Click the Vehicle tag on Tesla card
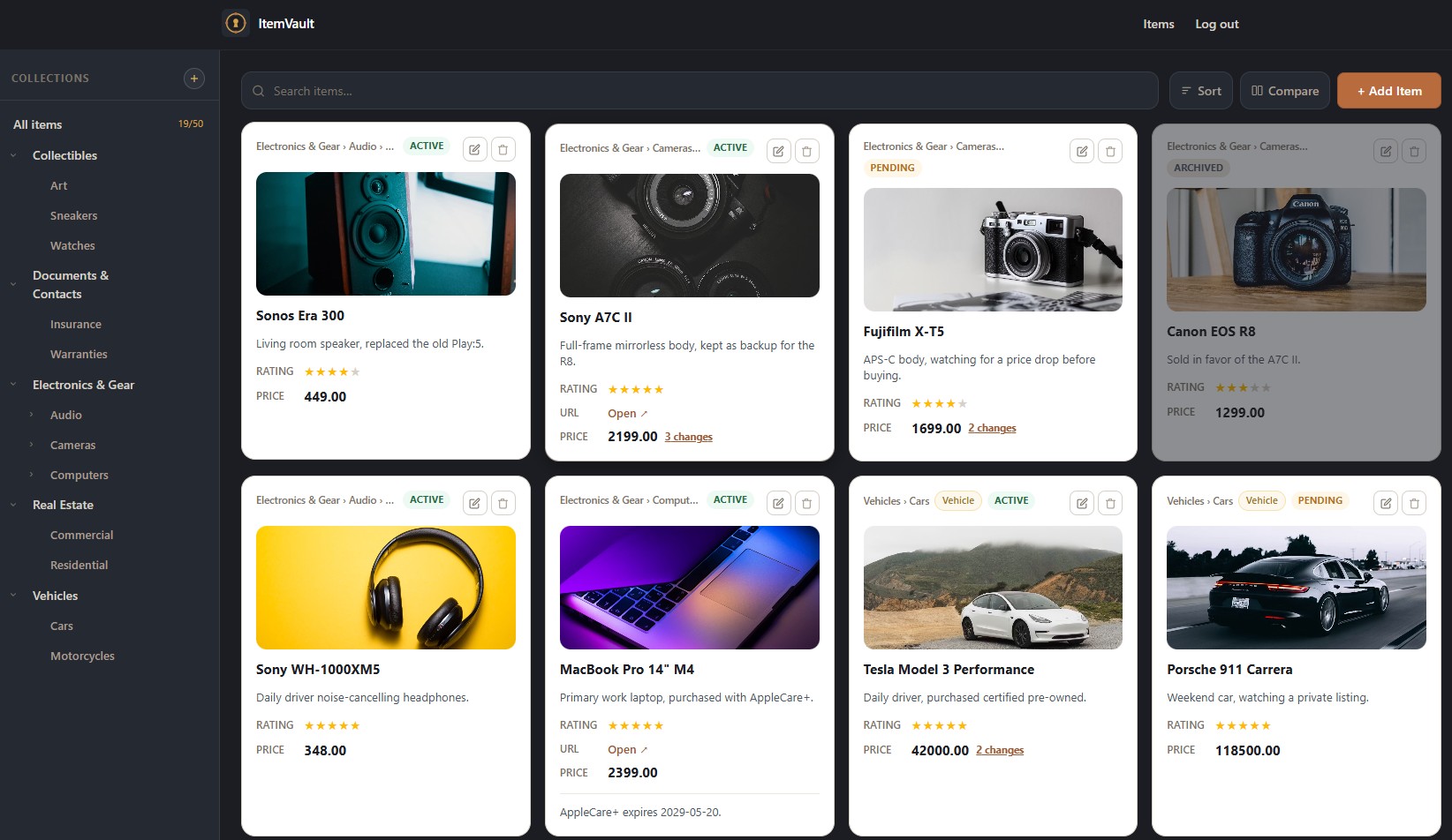This screenshot has width=1452, height=840. 957,500
